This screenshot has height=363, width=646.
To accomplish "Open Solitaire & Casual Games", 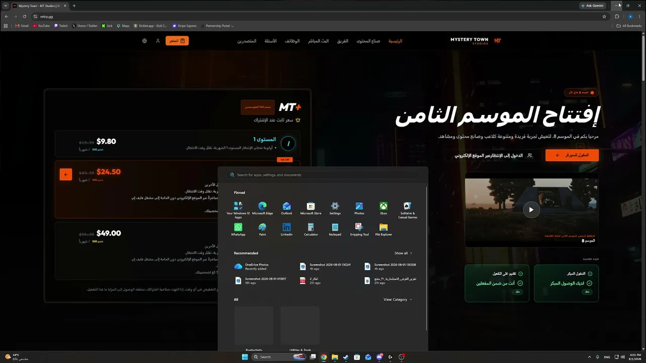I will click(408, 210).
